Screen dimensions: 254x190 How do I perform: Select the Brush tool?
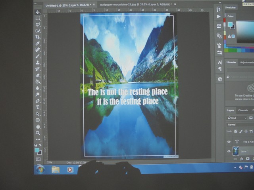(38, 56)
